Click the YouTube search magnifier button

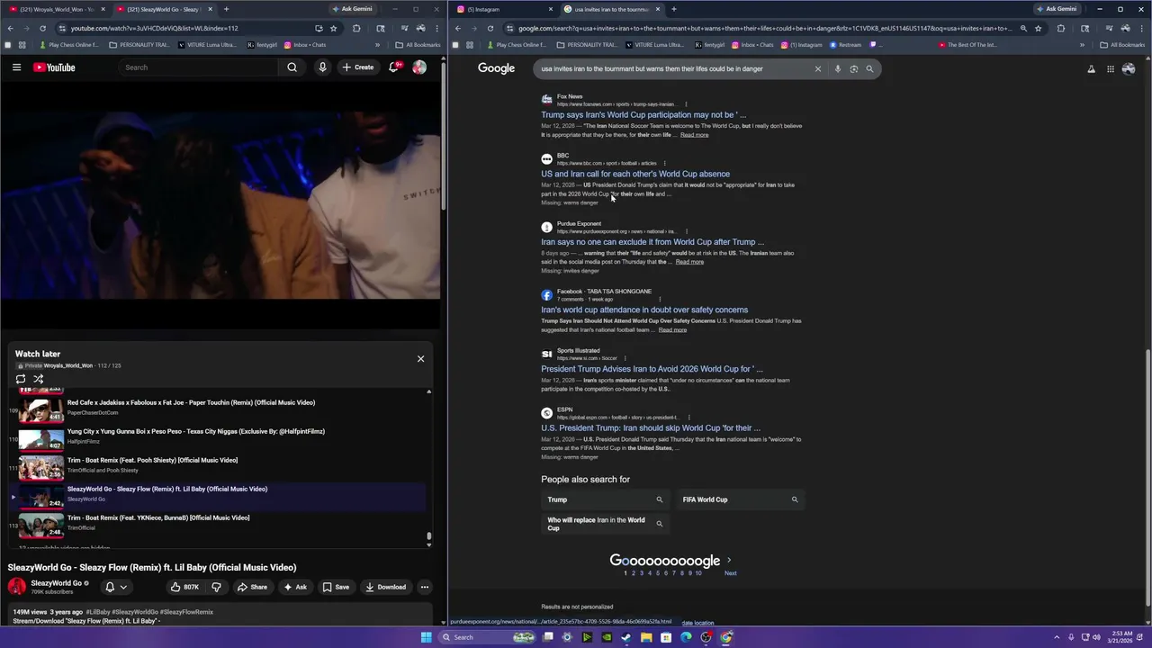[x=292, y=67]
